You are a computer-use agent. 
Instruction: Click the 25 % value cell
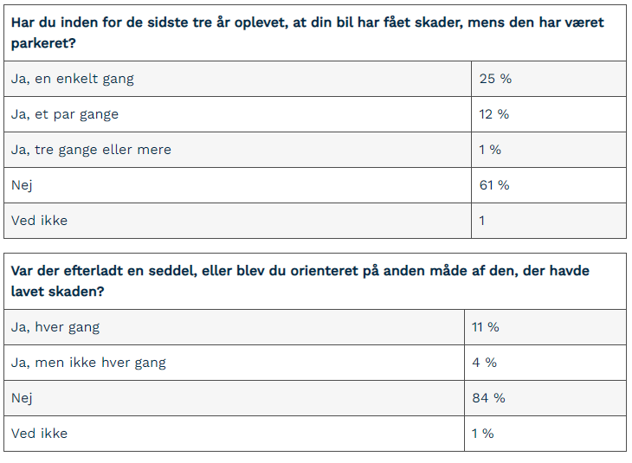click(495, 79)
